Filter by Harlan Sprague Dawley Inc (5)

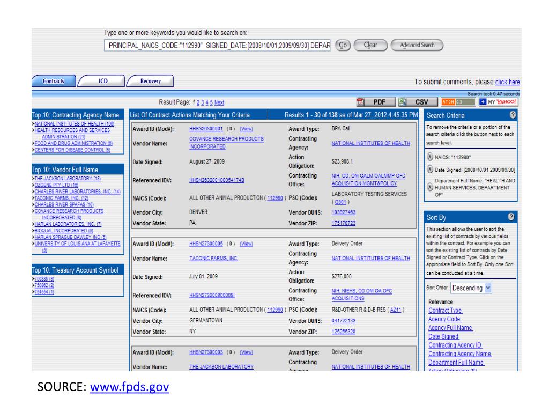70,237
